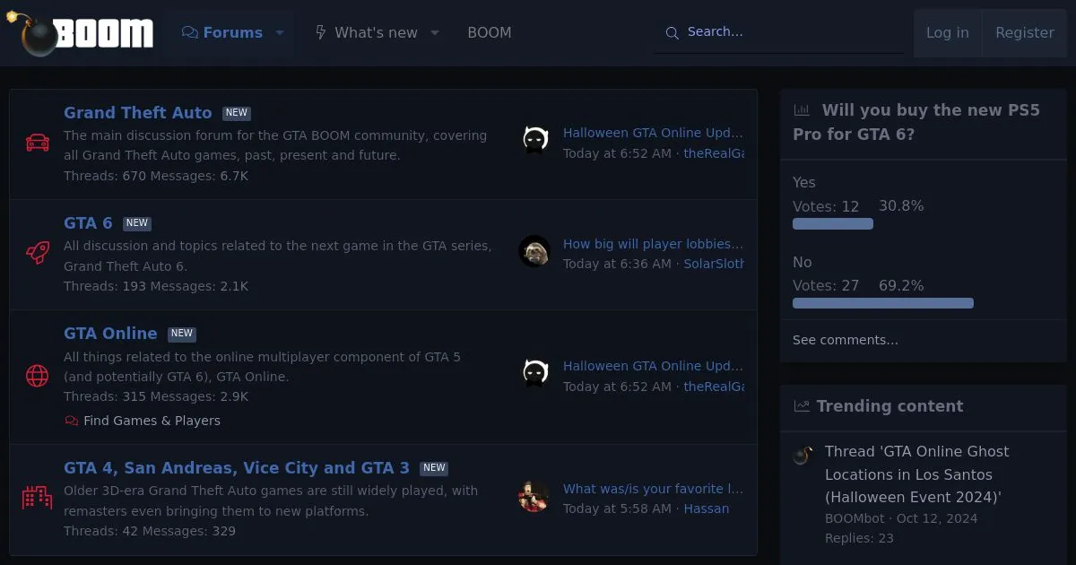Click 'Threads: 315 Messages: 2.9K' text
The image size is (1076, 565).
156,396
